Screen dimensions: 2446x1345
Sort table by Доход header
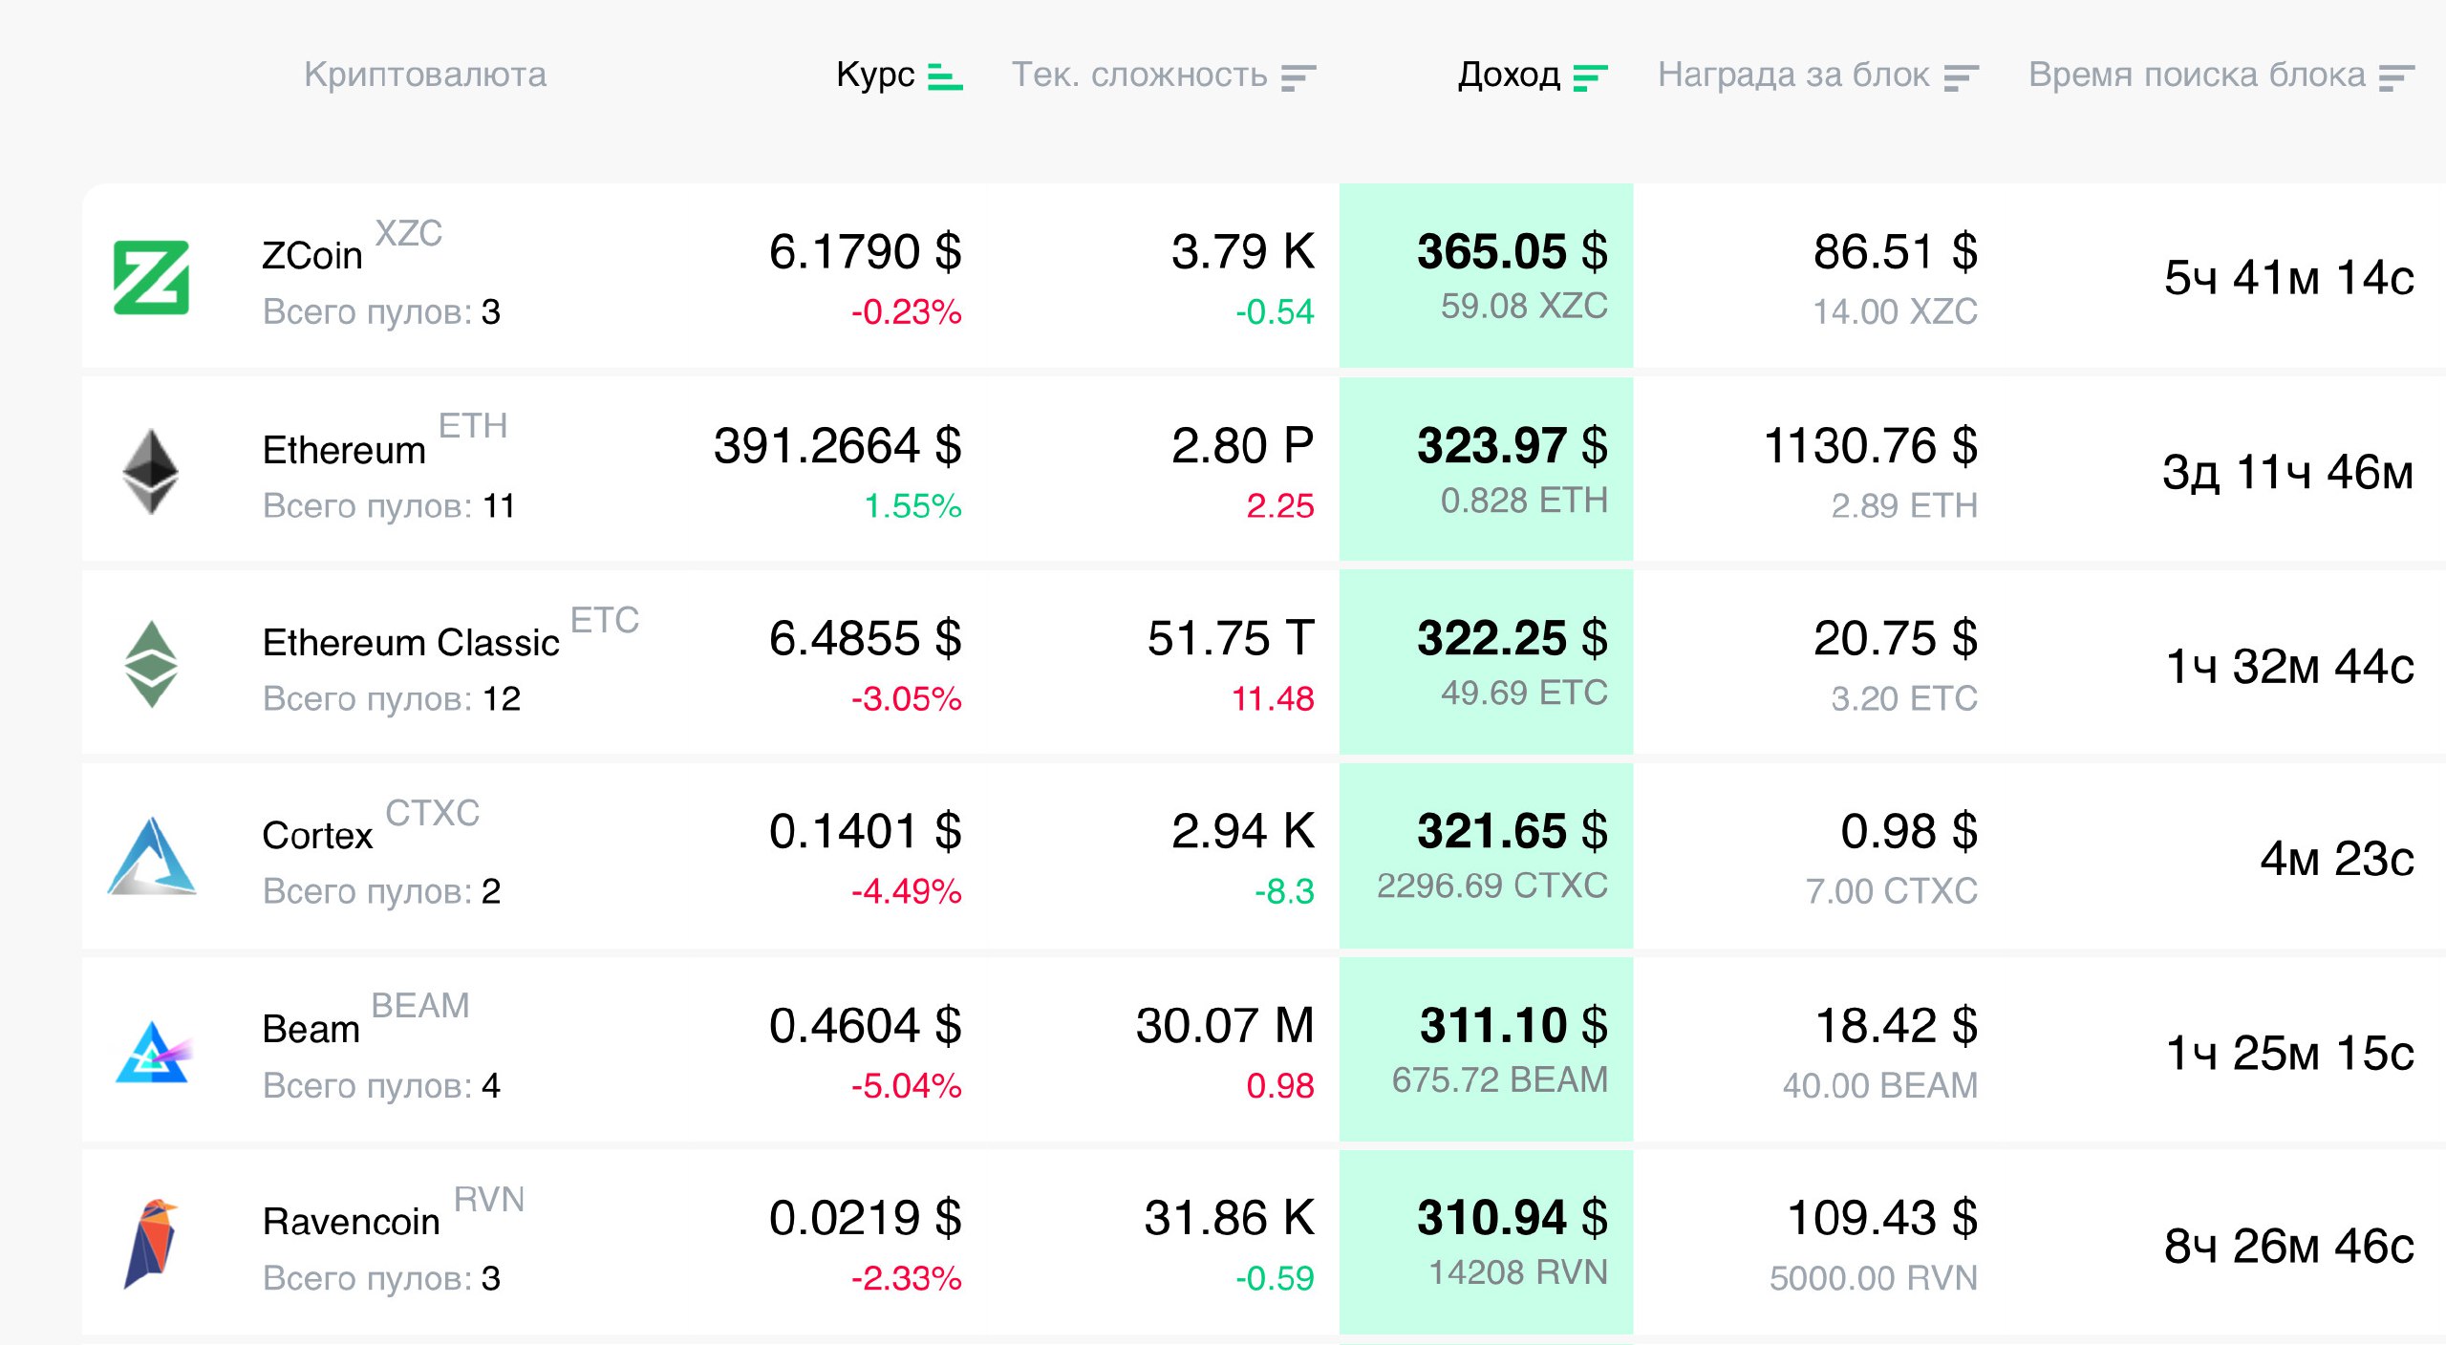[x=1509, y=75]
